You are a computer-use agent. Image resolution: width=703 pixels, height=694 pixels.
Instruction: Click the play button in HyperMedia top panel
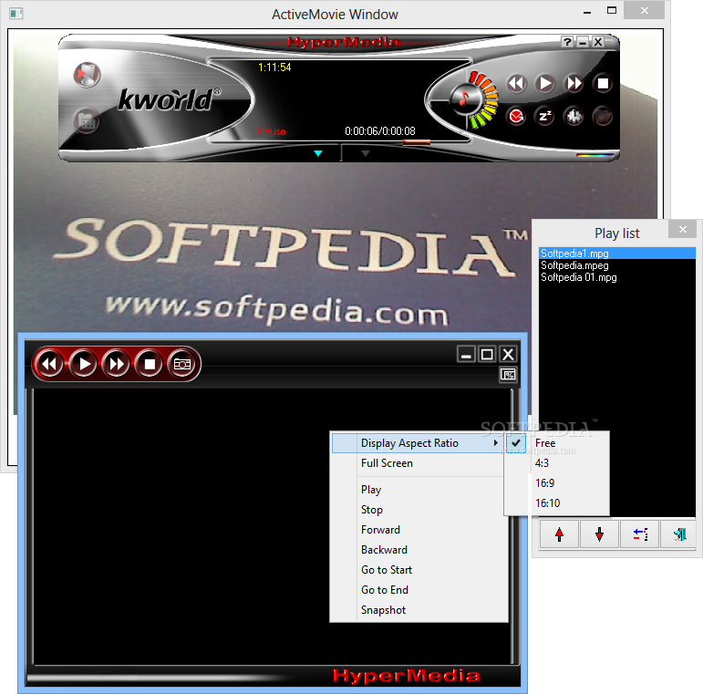[545, 84]
